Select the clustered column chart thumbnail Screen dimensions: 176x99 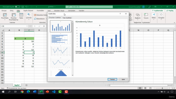tap(61, 26)
